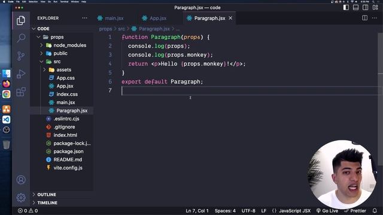This screenshot has width=383, height=215.
Task: Change end of line LF setting
Action: 263,211
